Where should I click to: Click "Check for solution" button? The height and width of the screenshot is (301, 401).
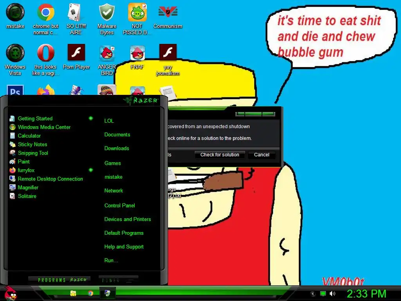tap(220, 154)
